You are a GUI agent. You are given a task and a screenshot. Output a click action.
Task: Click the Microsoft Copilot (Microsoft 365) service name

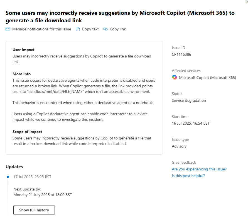click(x=208, y=78)
